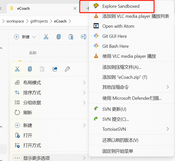Expand the chevron after eCoach in breadcrumb

point(70,21)
